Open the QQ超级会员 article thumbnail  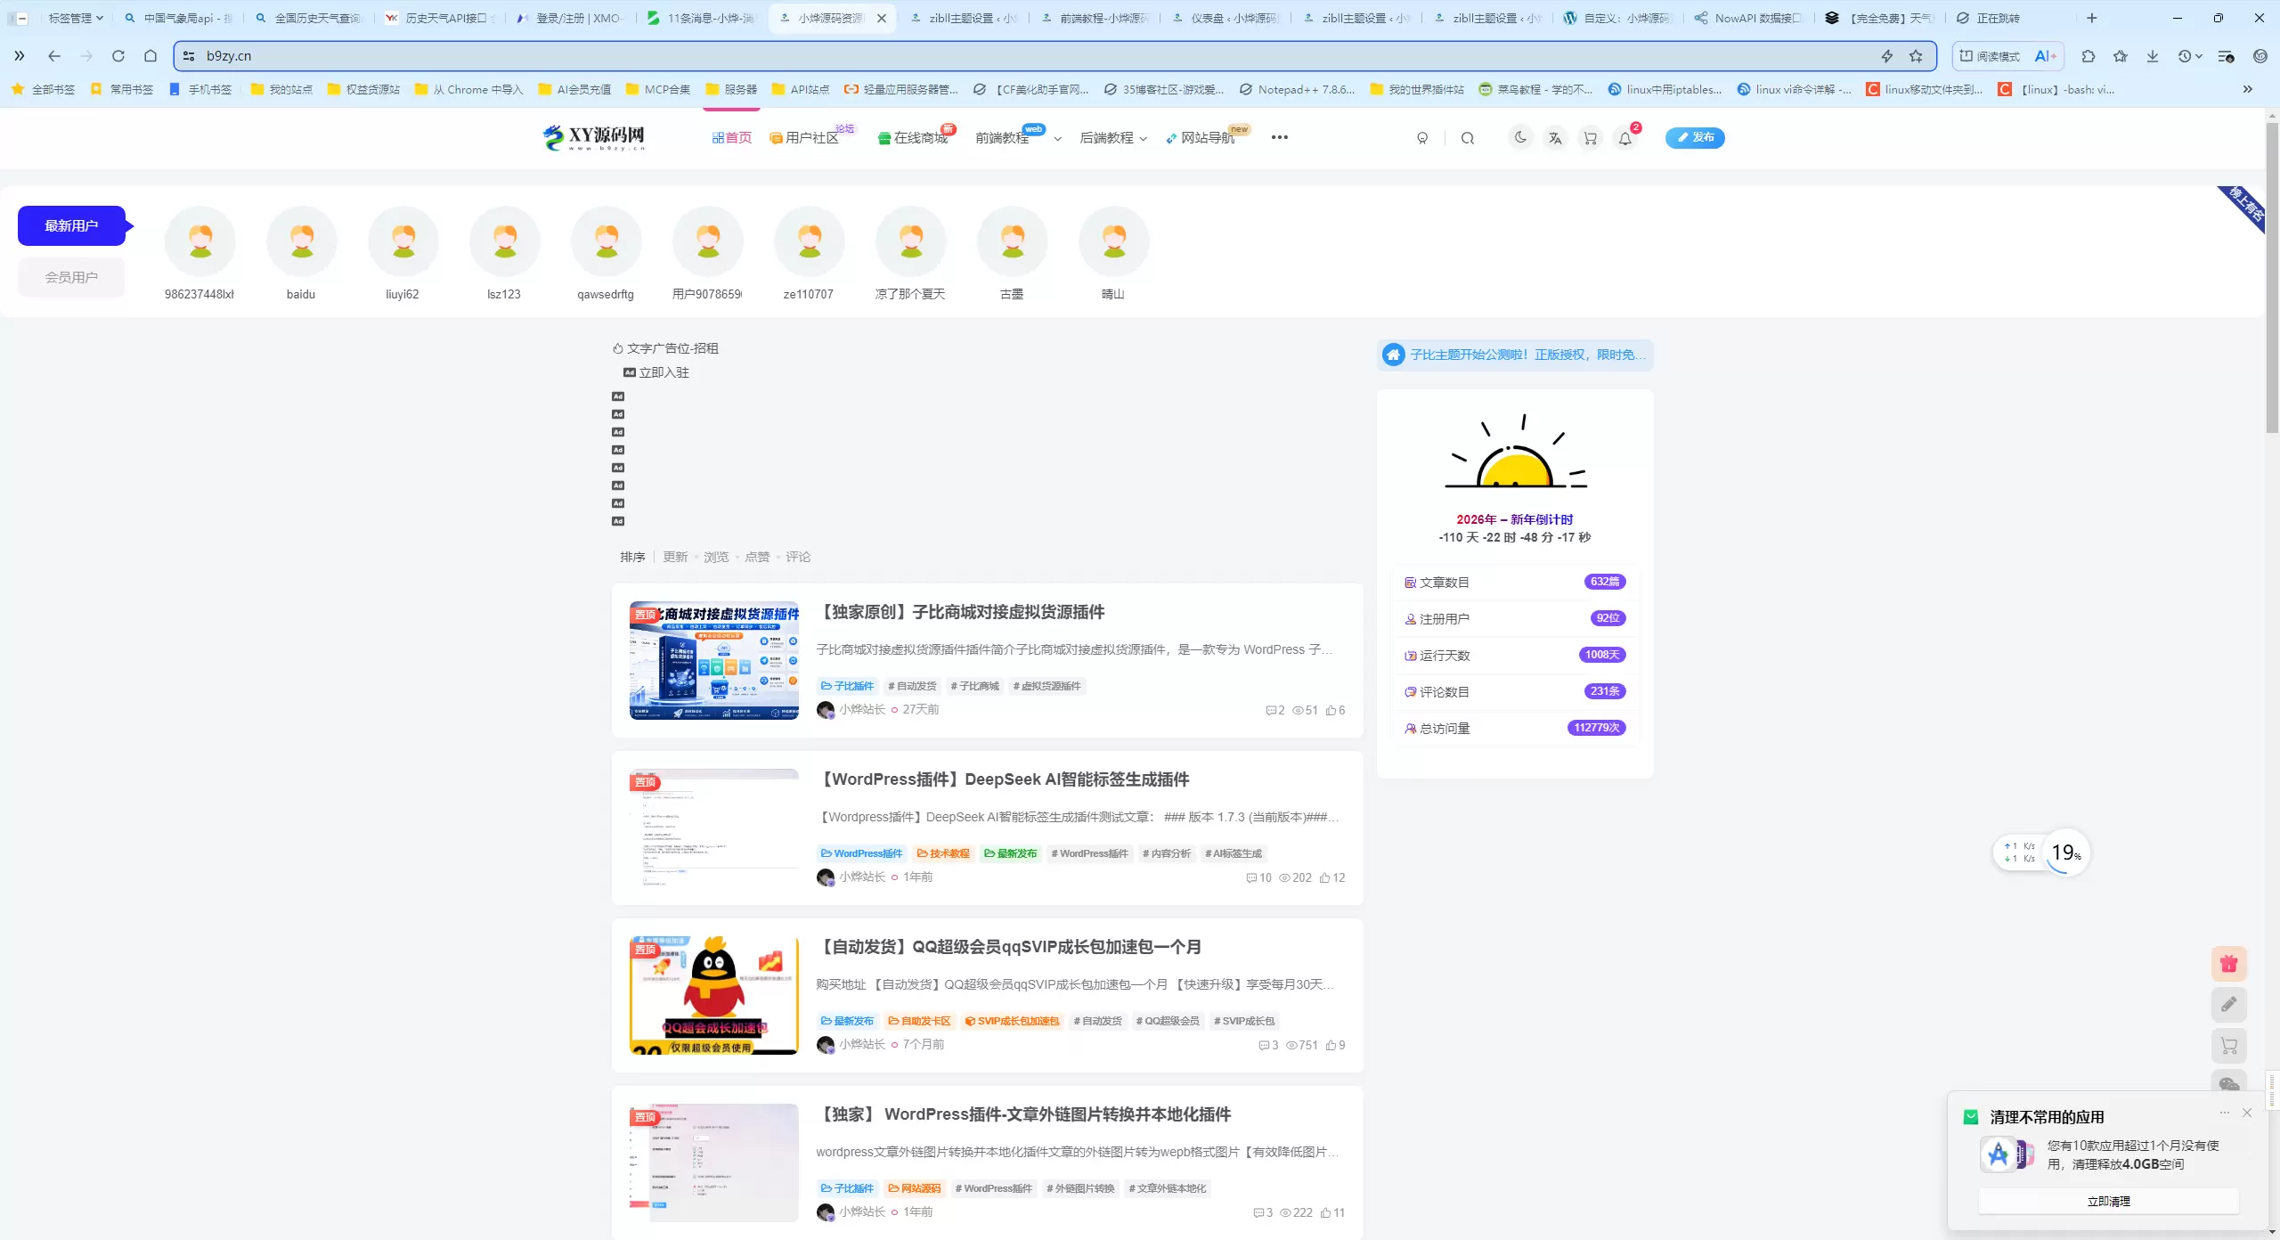point(714,995)
